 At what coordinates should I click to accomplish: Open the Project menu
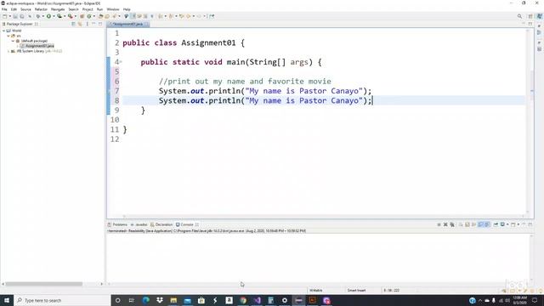tap(88, 9)
